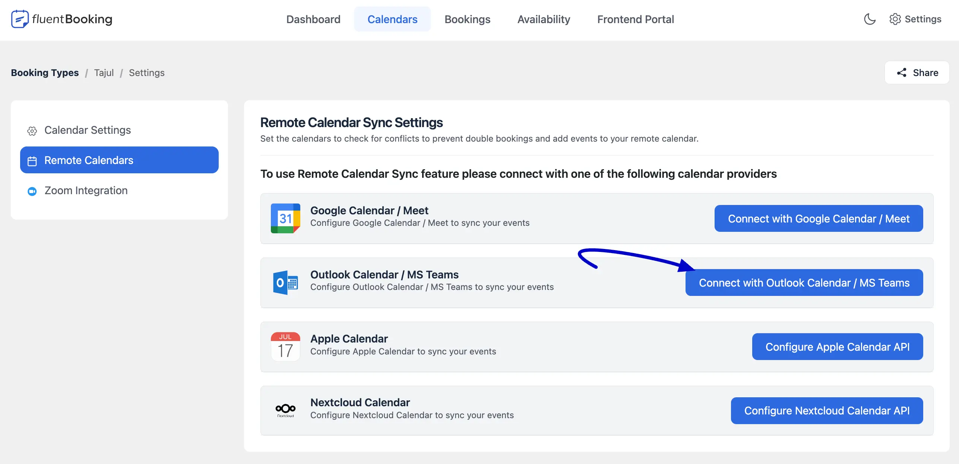Viewport: 959px width, 464px height.
Task: Click the Google Calendar 31 logo
Action: coord(285,218)
